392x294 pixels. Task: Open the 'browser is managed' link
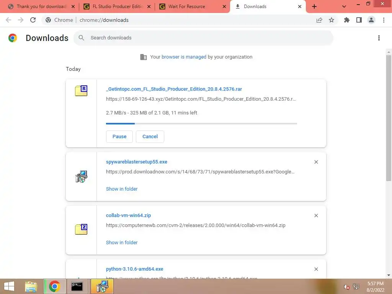184,57
